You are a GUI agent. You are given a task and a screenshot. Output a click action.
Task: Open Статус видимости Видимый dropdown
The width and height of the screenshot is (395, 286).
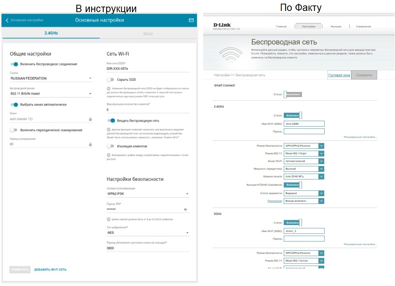(x=304, y=193)
